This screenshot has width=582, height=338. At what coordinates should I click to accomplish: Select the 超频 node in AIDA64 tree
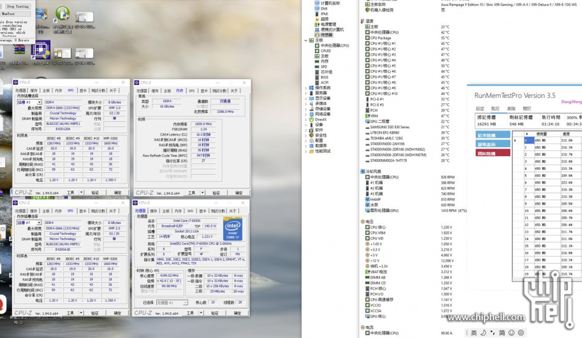(x=322, y=19)
